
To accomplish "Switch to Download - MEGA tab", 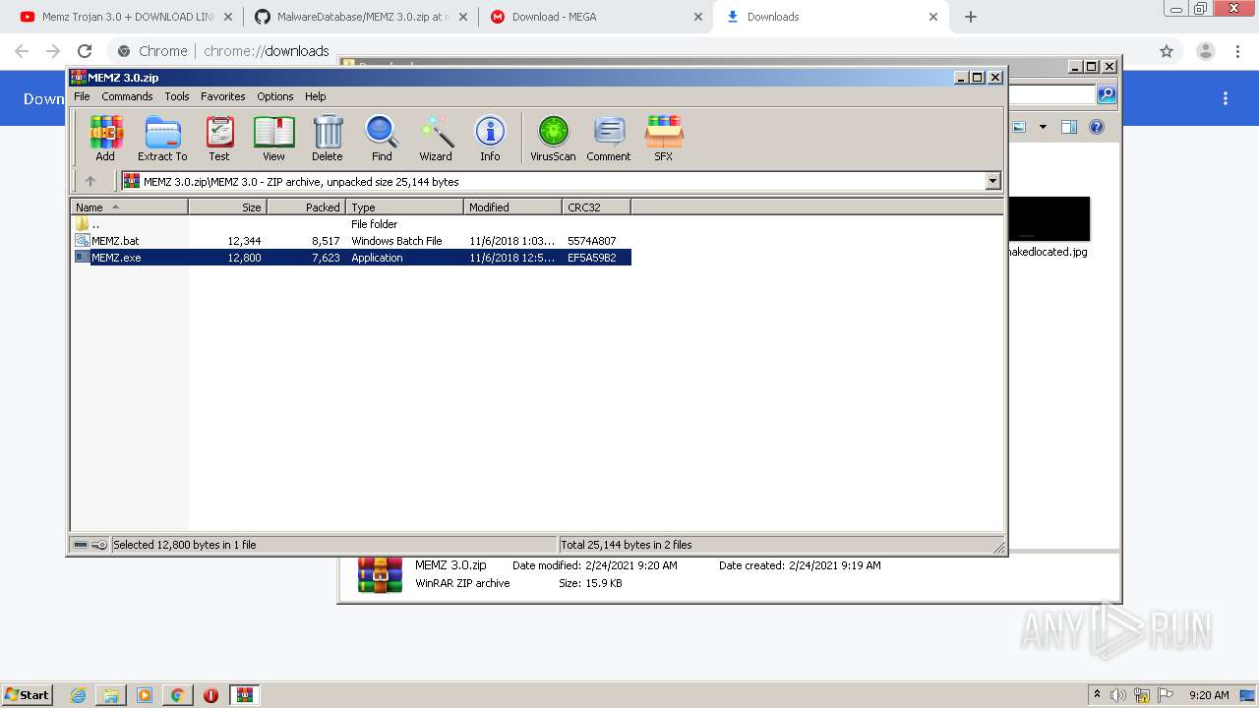I will coord(595,17).
